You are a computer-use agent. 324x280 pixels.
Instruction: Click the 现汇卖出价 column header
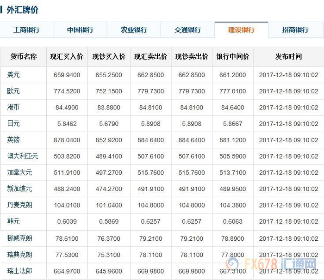[150, 56]
